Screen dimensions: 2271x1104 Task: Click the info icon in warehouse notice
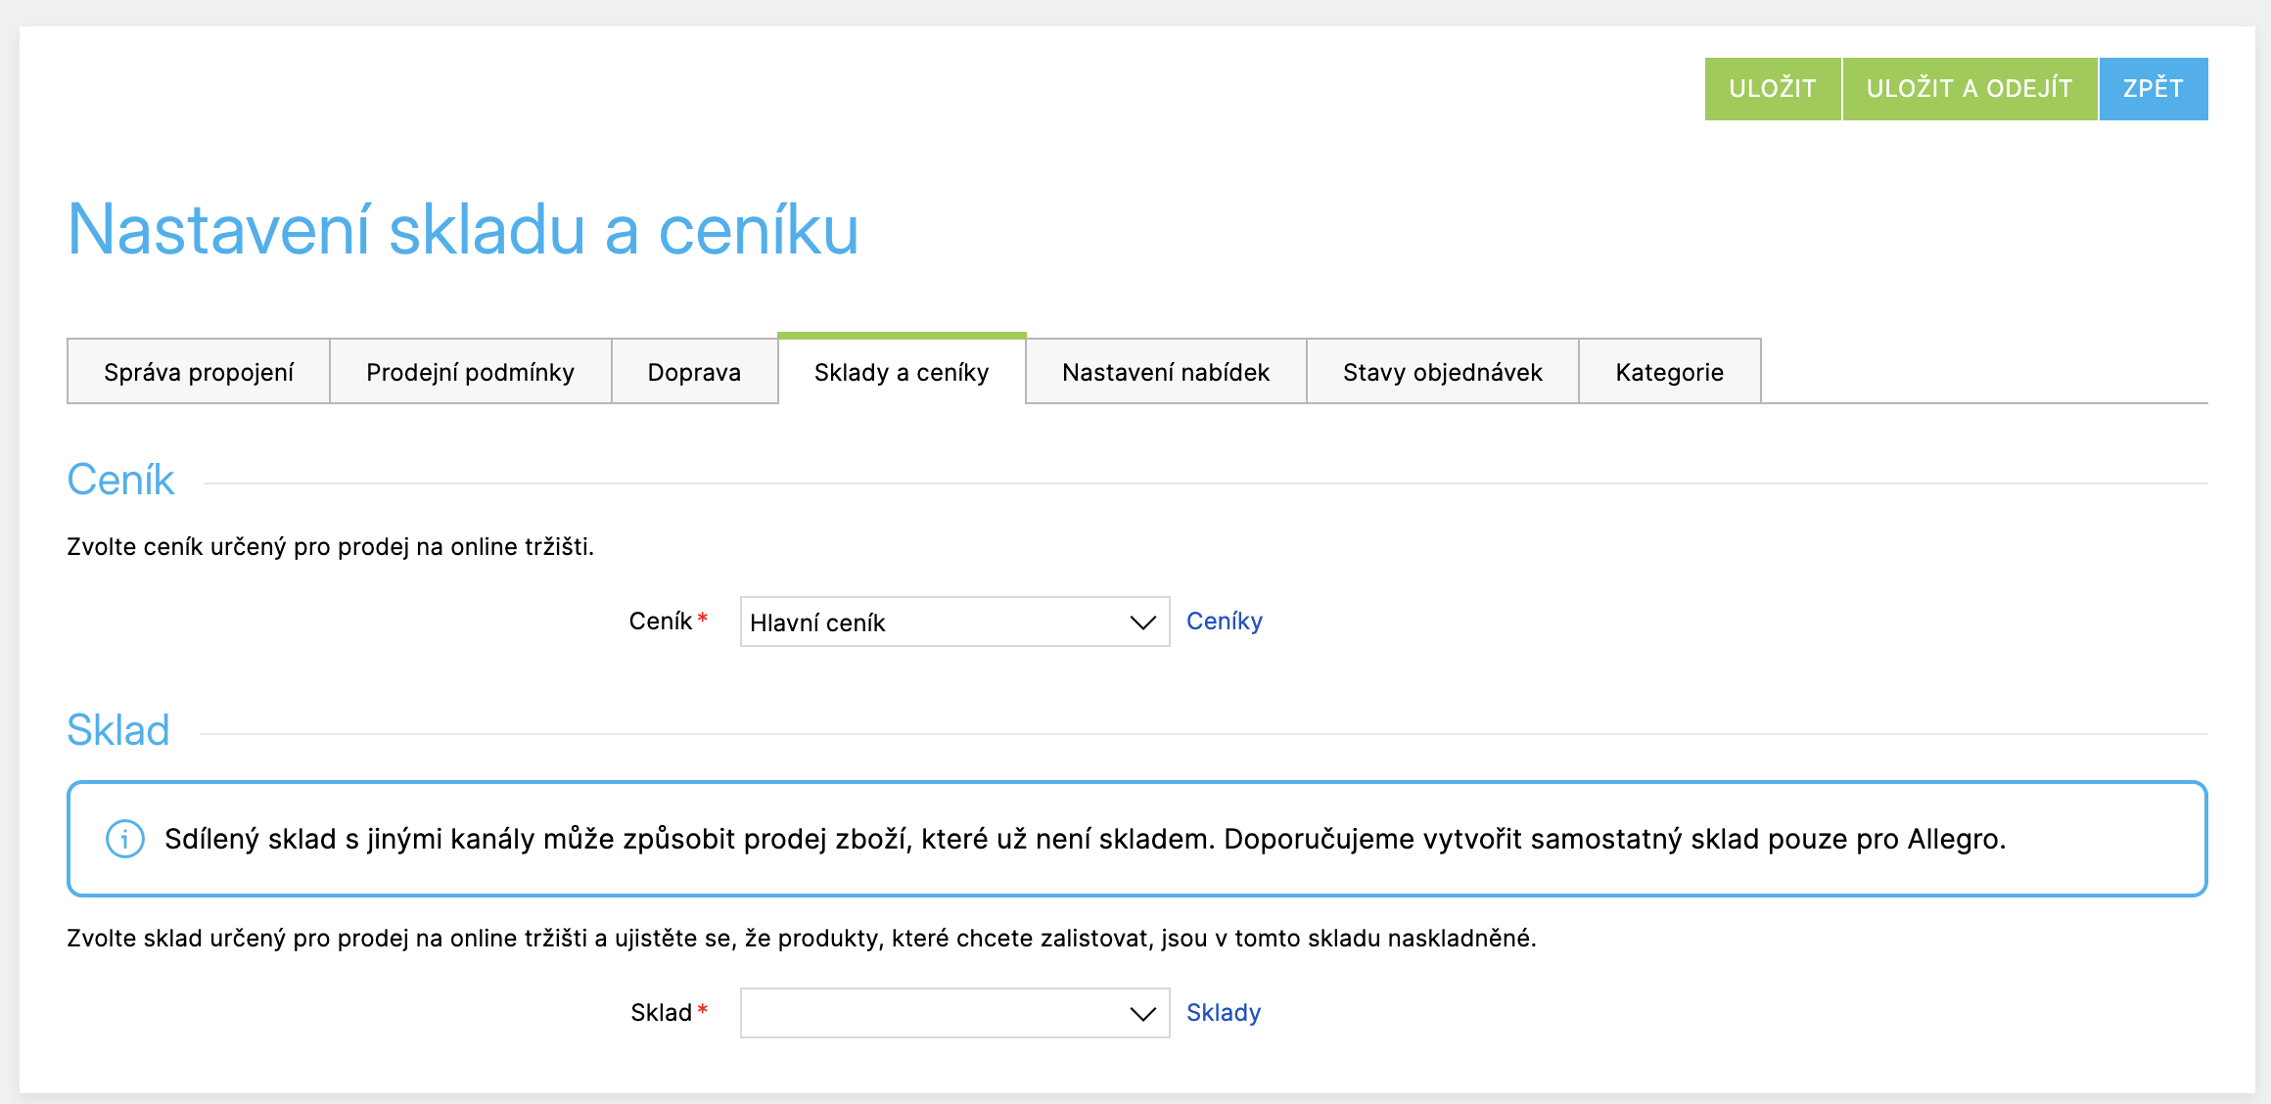[124, 839]
